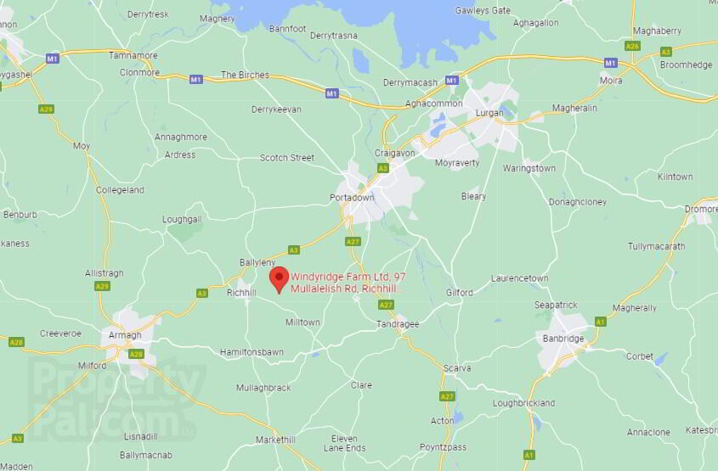Click the A26 shield near Maghaberry
This screenshot has height=471, width=718.
click(632, 46)
